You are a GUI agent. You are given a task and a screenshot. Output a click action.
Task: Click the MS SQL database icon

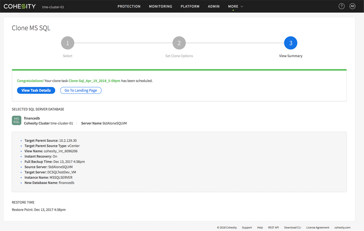point(17,120)
